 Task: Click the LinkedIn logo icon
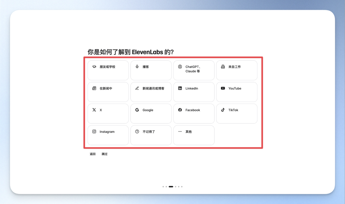pos(180,88)
